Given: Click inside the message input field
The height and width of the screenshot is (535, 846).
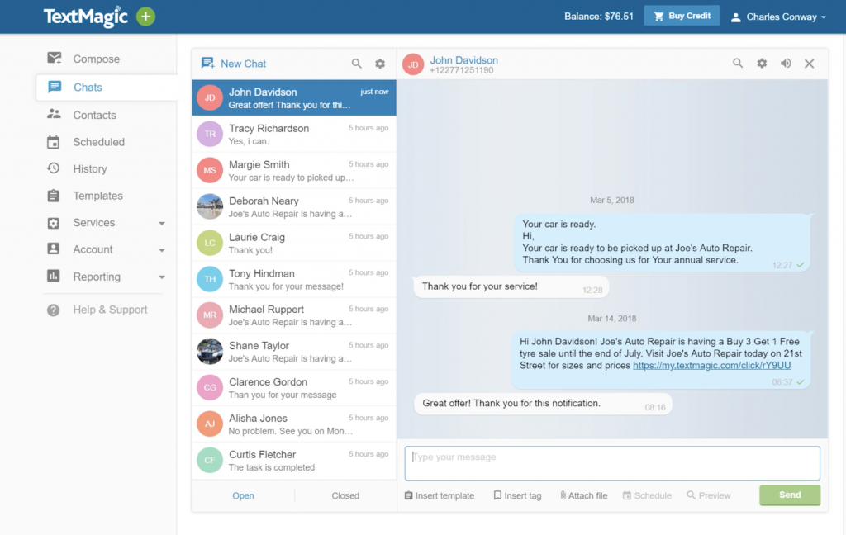Looking at the screenshot, I should point(611,463).
